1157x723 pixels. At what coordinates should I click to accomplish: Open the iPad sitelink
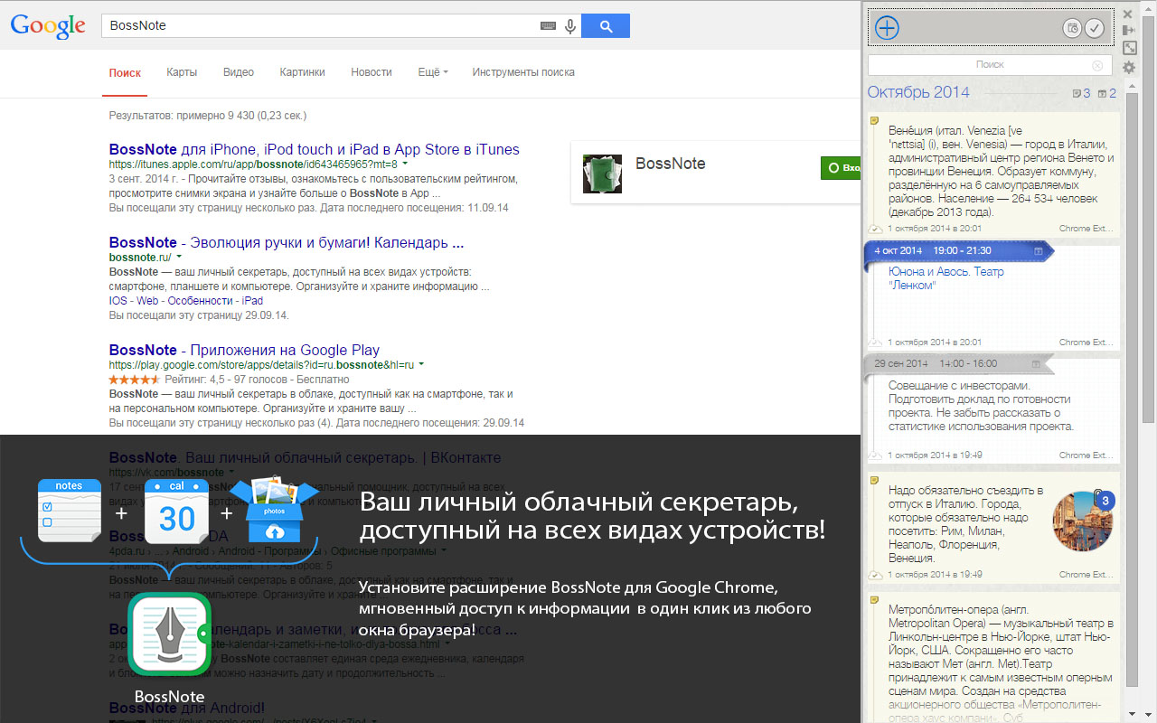[x=252, y=301]
